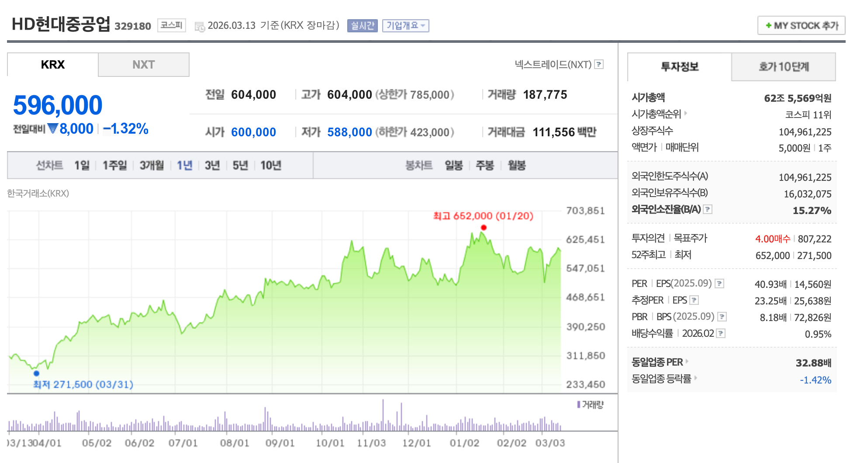
Task: Click the 저가 value 588,000
Action: pos(349,132)
